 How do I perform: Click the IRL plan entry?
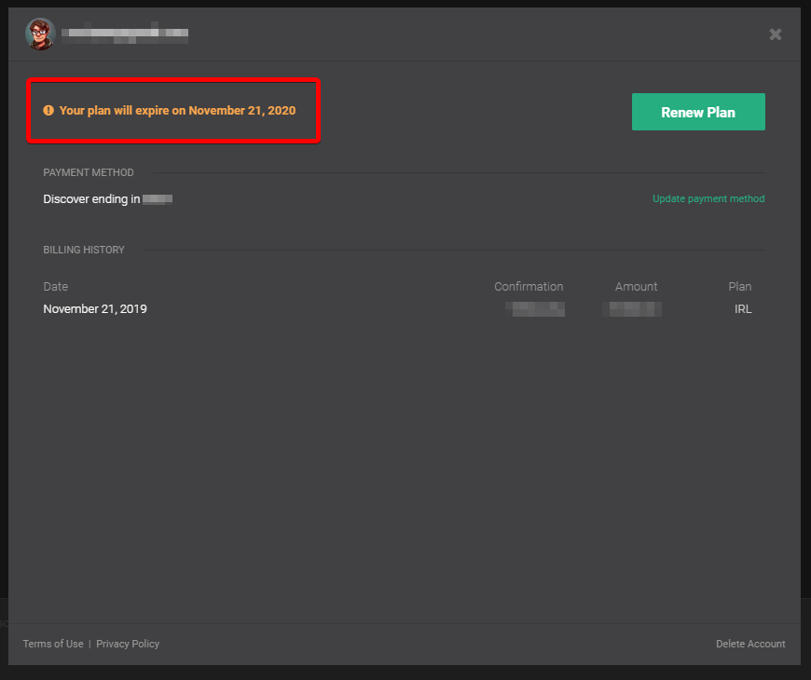[743, 309]
